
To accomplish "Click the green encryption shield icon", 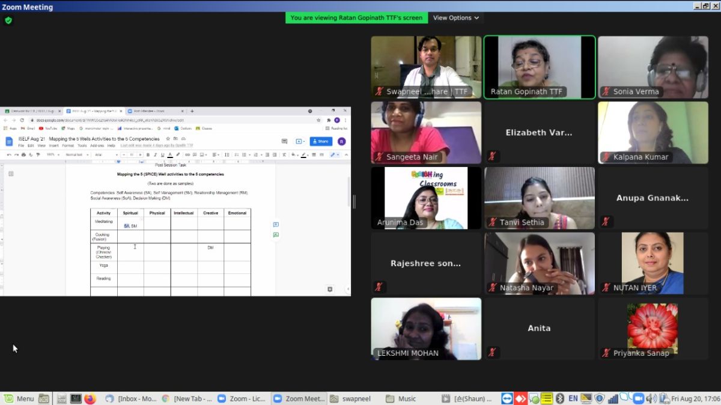I will (8, 20).
